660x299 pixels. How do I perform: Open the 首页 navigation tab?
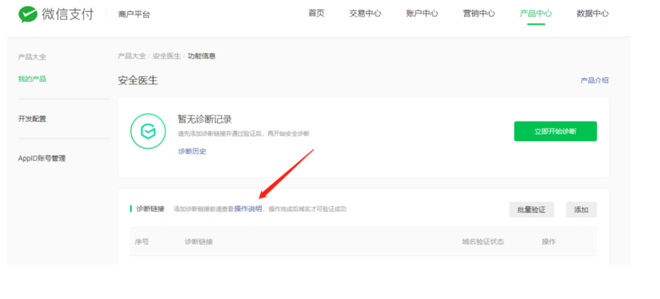click(x=316, y=13)
